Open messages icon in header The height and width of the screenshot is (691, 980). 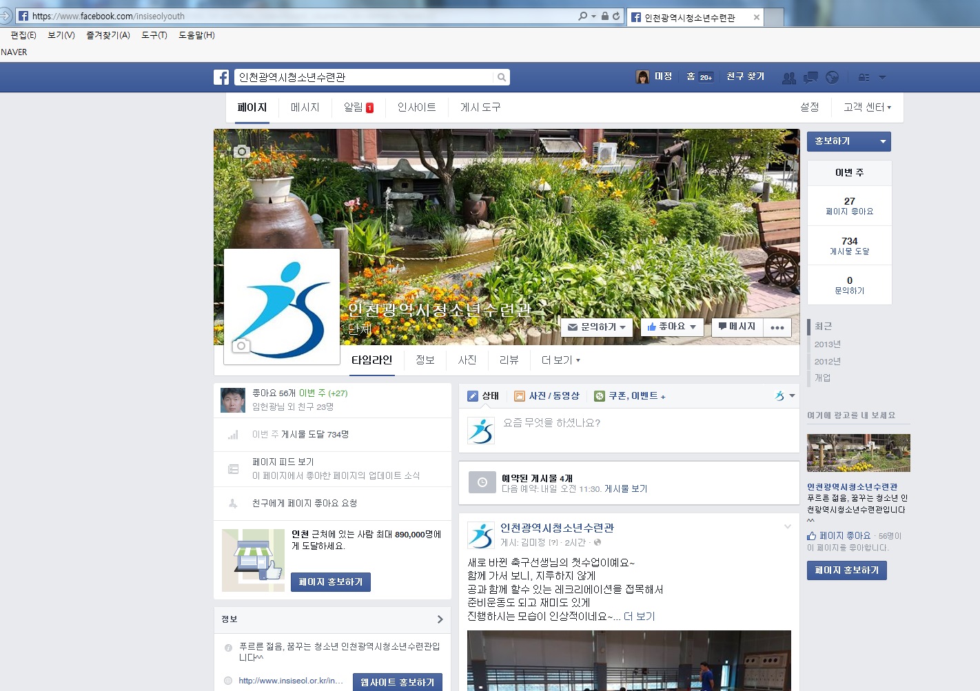point(810,78)
